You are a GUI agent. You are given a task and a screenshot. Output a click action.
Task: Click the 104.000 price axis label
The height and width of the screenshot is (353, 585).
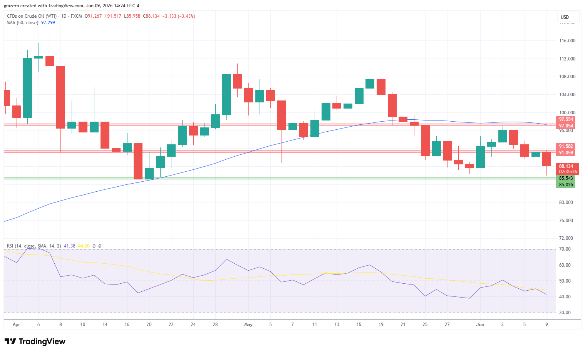(567, 95)
